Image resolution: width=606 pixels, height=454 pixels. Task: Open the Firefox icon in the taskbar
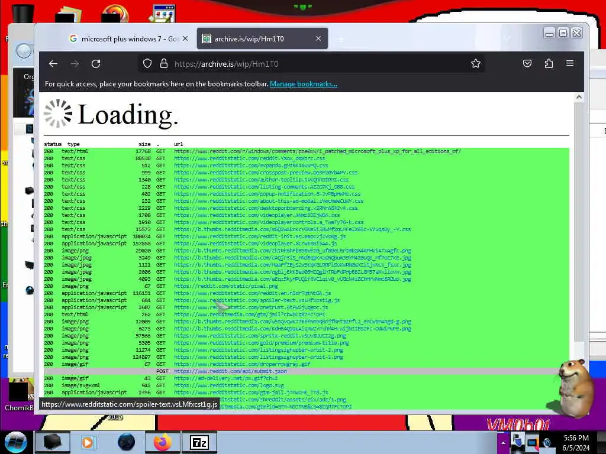(x=163, y=442)
